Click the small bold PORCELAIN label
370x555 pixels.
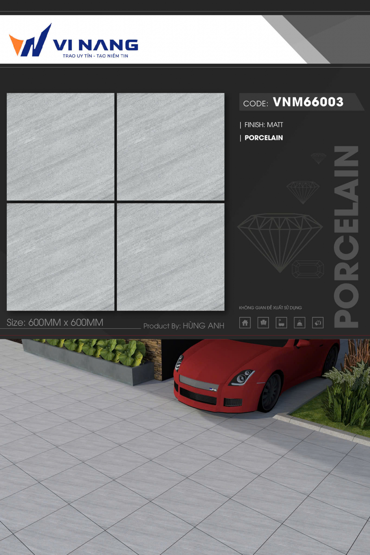(x=264, y=138)
